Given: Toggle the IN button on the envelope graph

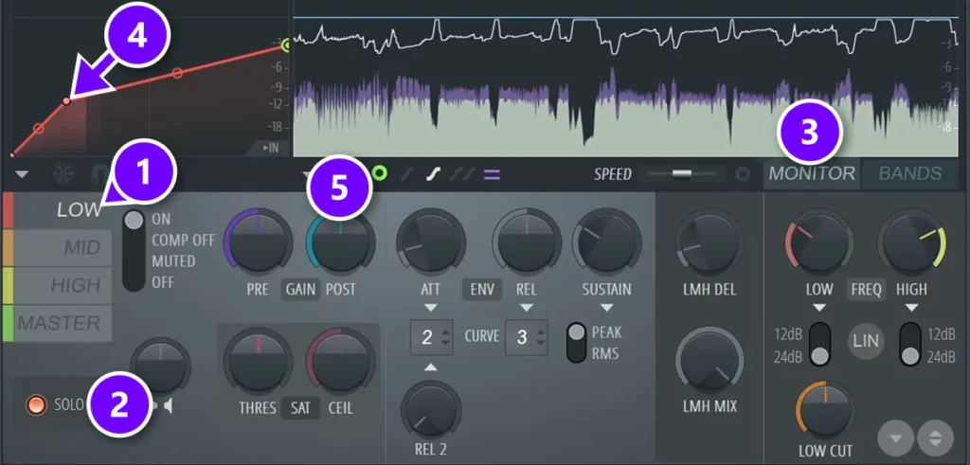Looking at the screenshot, I should click(270, 148).
